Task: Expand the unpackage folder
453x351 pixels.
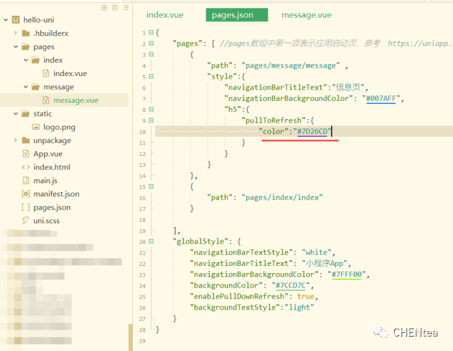Action: tap(15, 140)
